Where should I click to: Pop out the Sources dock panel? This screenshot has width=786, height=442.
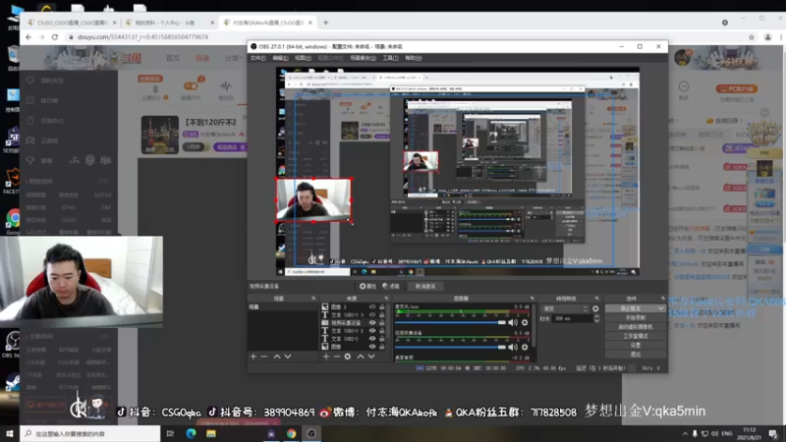386,299
